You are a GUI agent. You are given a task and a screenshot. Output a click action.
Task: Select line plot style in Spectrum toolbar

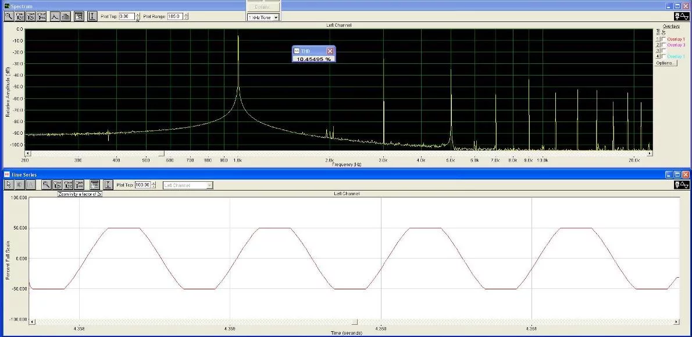pyautogui.click(x=55, y=16)
